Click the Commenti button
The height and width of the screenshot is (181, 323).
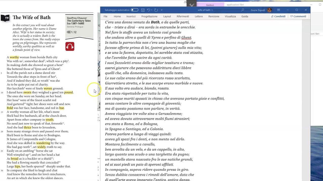tap(298, 16)
